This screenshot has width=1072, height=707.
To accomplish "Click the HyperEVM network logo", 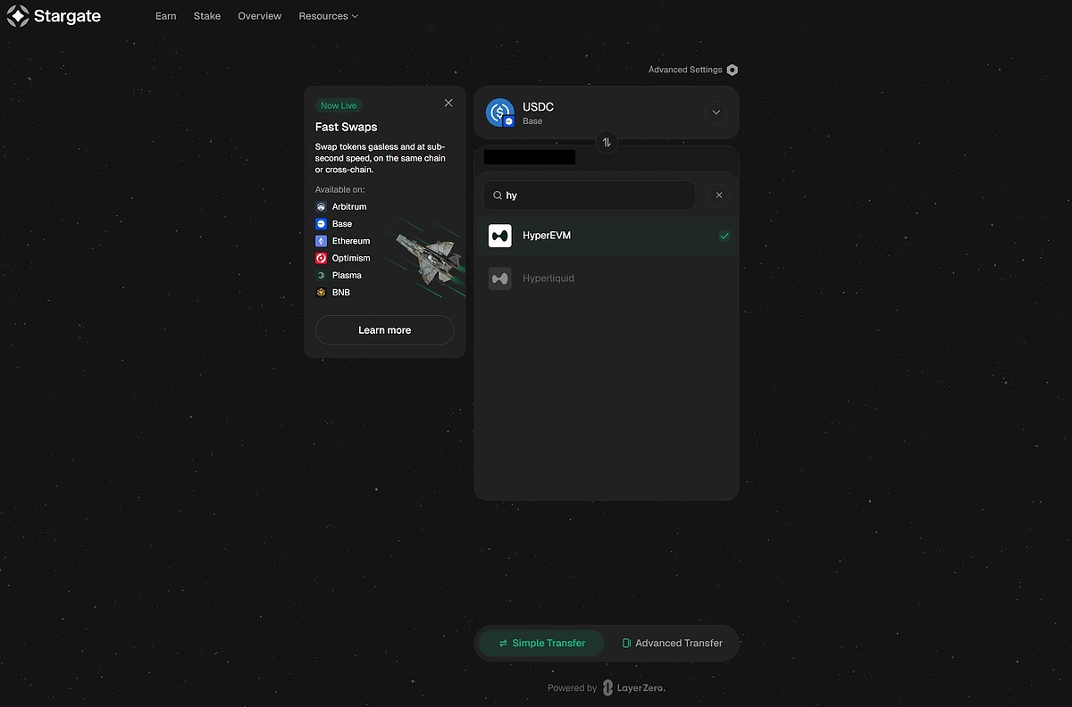I will click(499, 236).
